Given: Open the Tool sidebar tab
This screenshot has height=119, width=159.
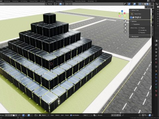Looking at the screenshot, I should (153, 17).
